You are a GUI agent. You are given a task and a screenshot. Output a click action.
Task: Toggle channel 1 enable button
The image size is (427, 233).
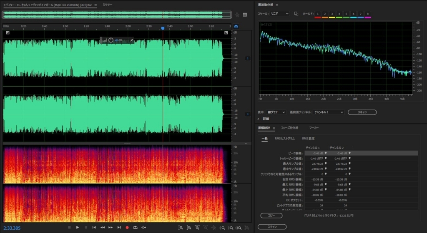pyautogui.click(x=248, y=58)
